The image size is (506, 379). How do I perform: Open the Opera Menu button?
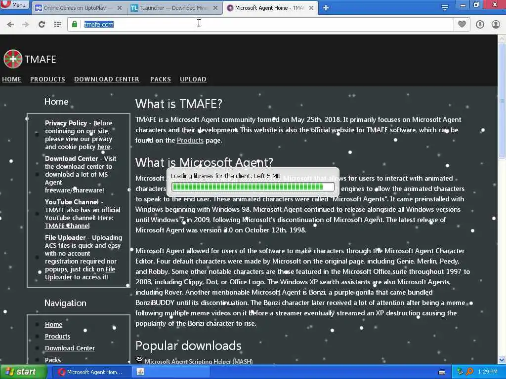point(14,4)
